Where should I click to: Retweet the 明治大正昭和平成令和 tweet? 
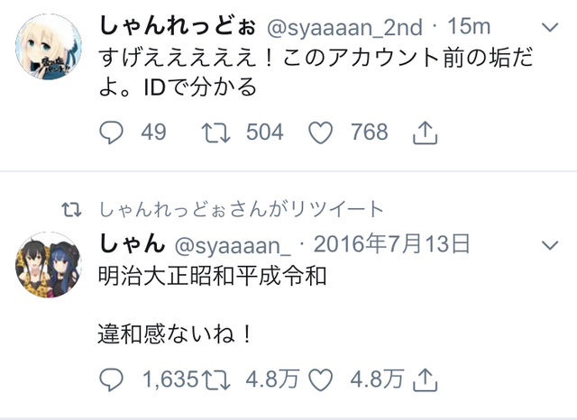coord(216,379)
